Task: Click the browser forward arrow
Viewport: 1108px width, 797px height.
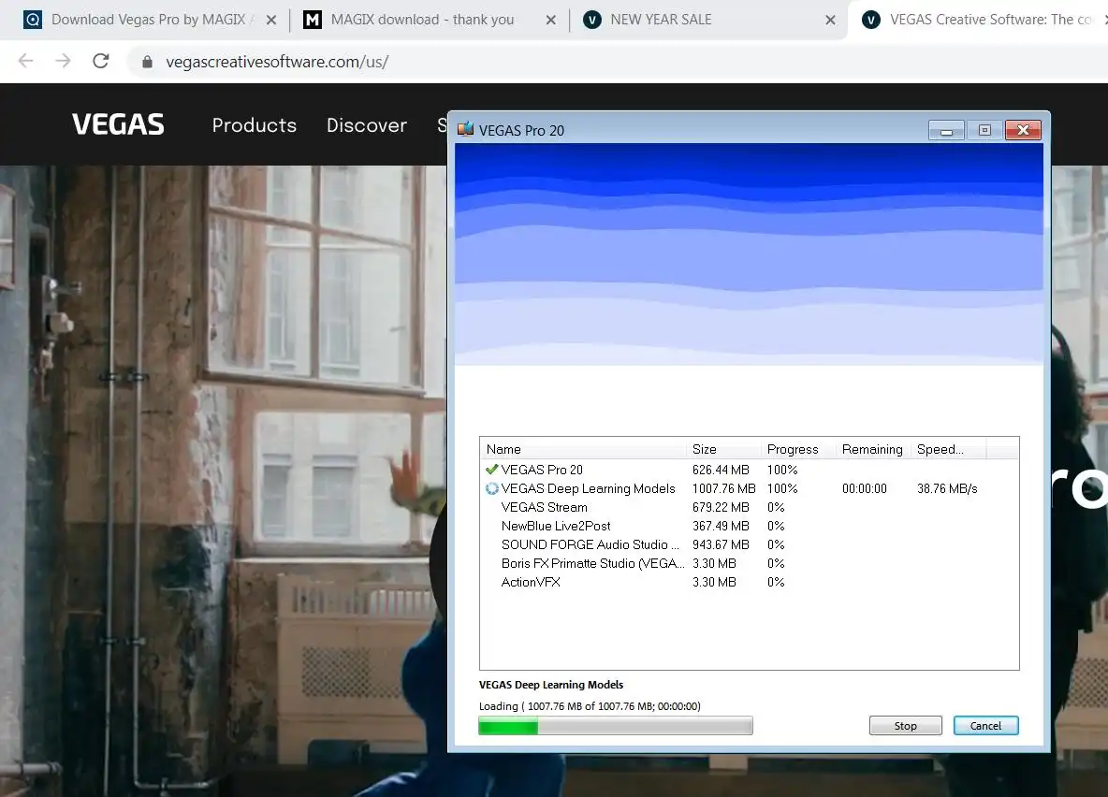Action: (63, 62)
